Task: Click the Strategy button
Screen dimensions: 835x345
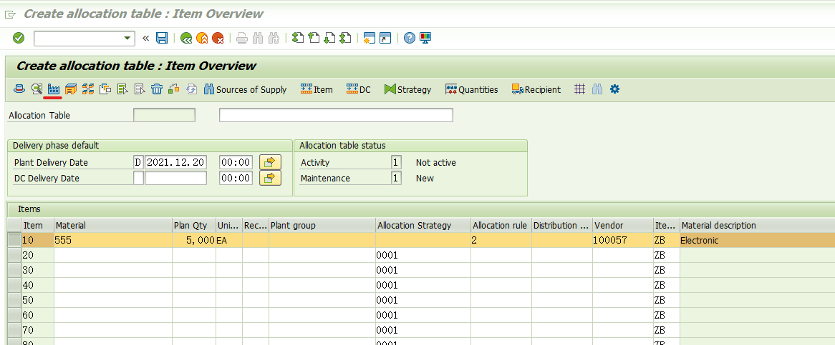Action: (408, 90)
